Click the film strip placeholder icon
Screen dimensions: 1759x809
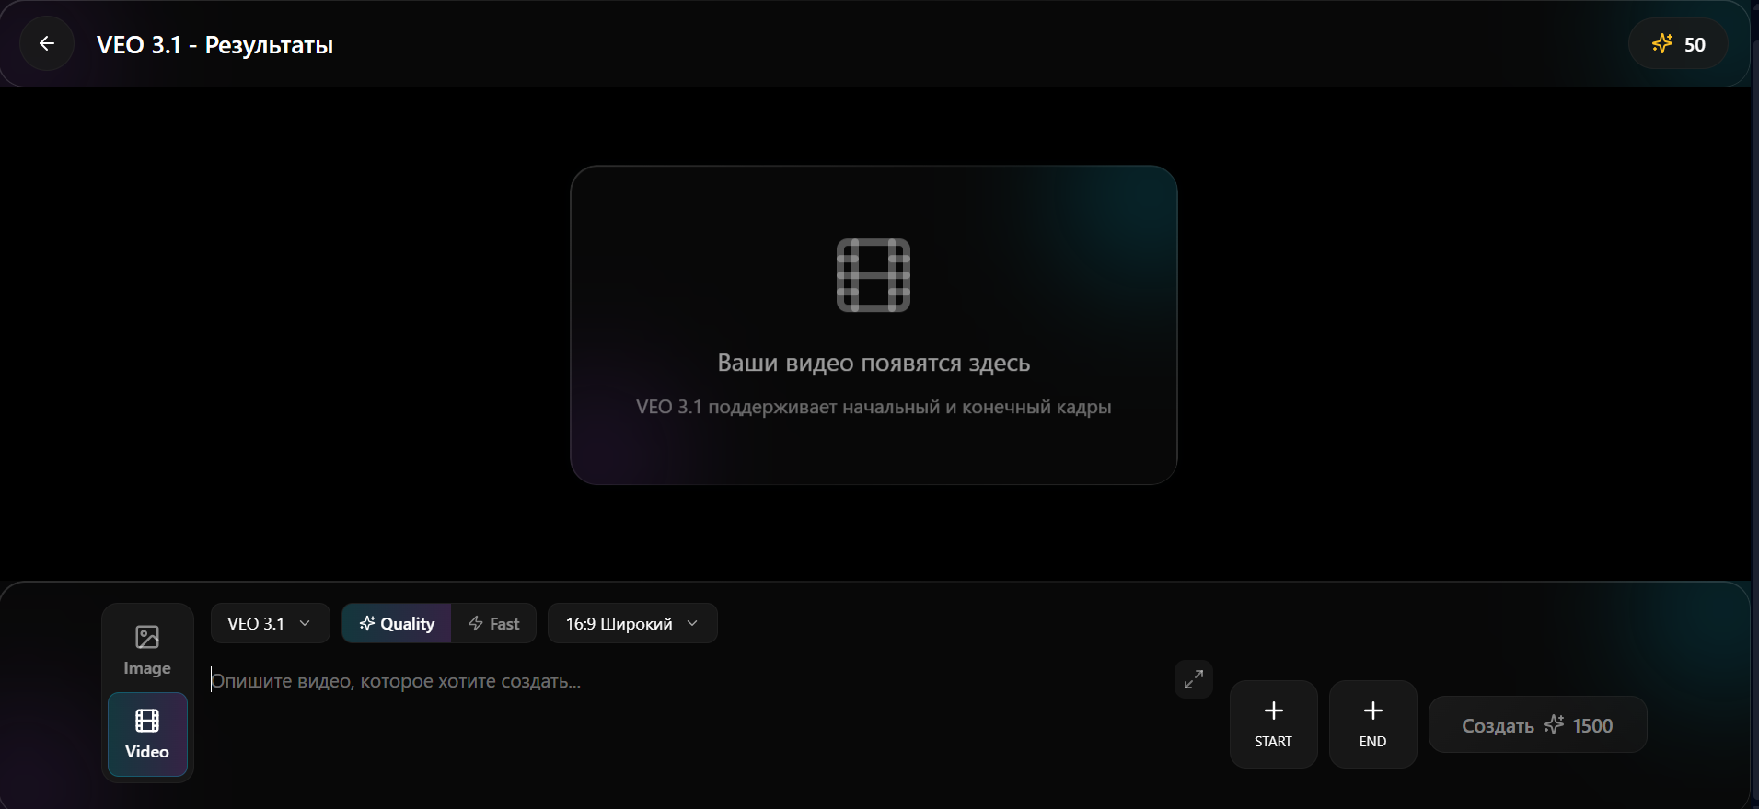click(x=873, y=275)
